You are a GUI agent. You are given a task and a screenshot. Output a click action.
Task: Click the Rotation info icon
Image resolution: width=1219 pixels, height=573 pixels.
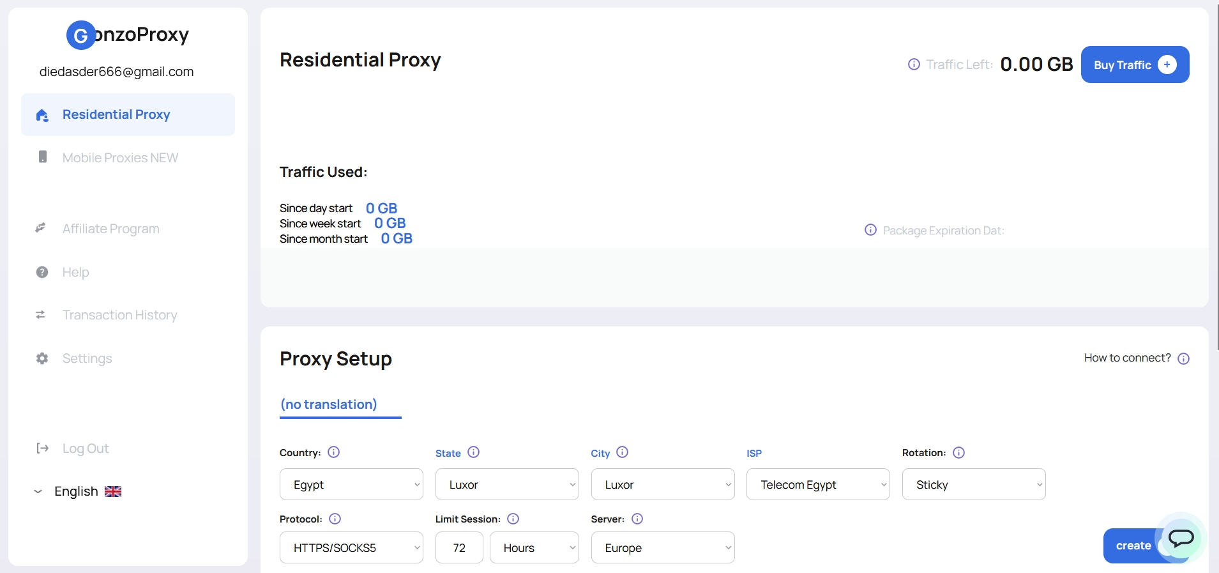pyautogui.click(x=958, y=452)
